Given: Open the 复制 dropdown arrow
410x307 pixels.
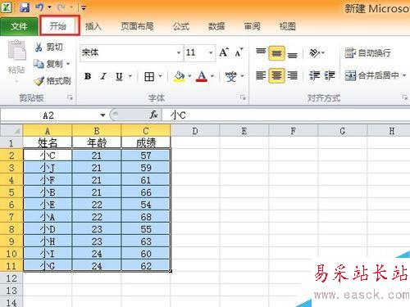Looking at the screenshot, I should pos(68,64).
